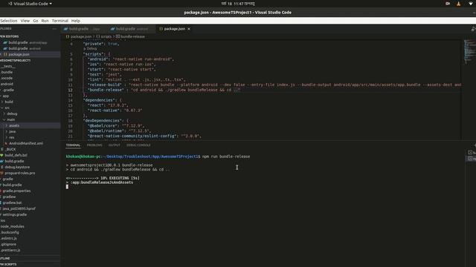Switch to the first build.gradle editor tab

(x=84, y=29)
